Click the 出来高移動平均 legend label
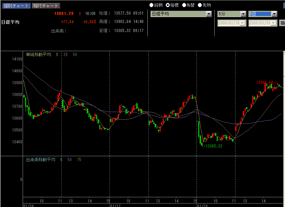Image resolution: width=285 pixels, height=207 pixels. point(40,160)
